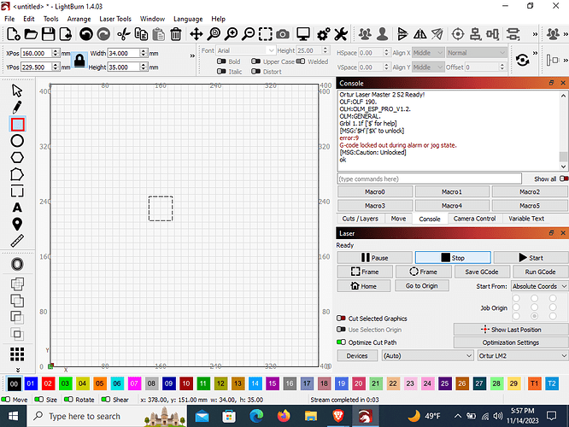Screen dimensions: 569x427
Task: Switch to Cuts / Layers tab
Action: 360,219
